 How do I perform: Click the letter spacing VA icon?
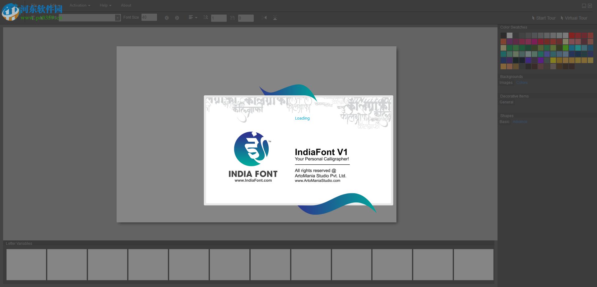point(232,18)
